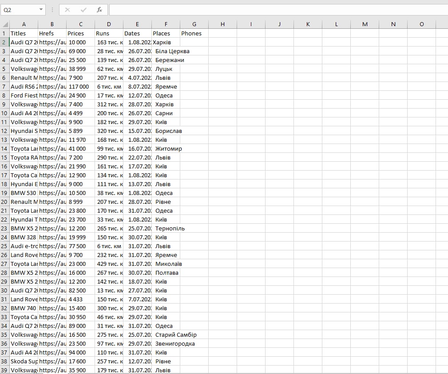Select row 7 header
The height and width of the screenshot is (374, 448).
4,87
